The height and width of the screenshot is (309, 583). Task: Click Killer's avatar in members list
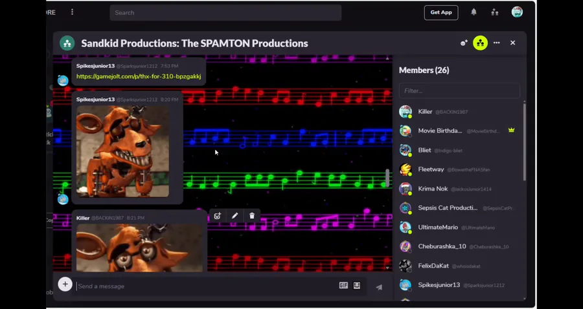point(406,112)
